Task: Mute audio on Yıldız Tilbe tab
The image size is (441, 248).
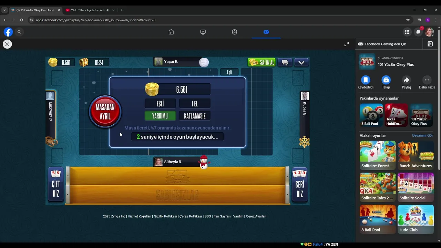Action: pos(108,10)
